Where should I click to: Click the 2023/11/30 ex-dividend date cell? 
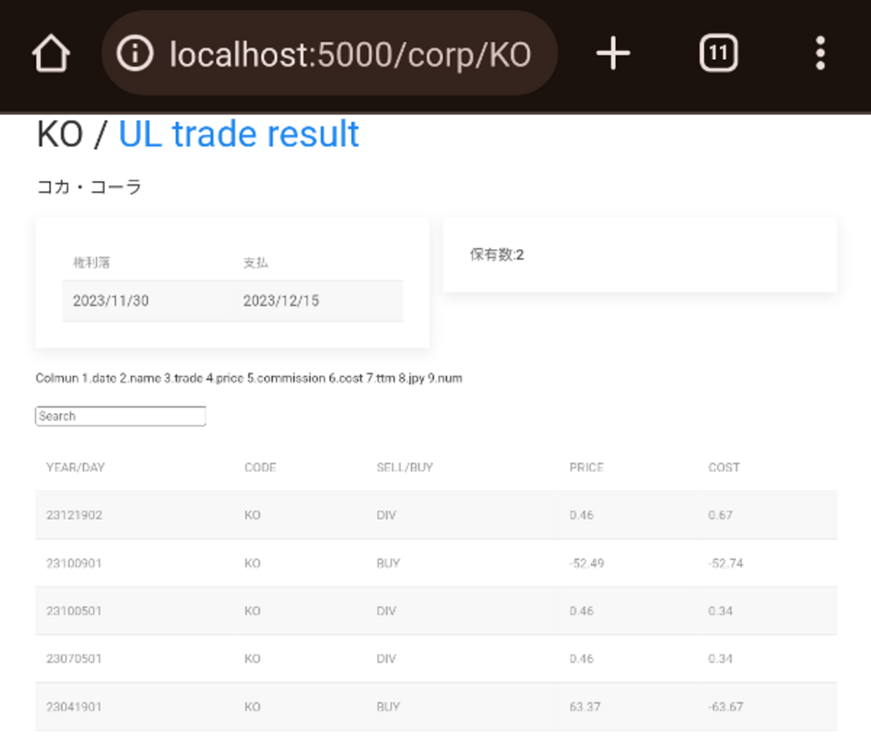point(111,301)
